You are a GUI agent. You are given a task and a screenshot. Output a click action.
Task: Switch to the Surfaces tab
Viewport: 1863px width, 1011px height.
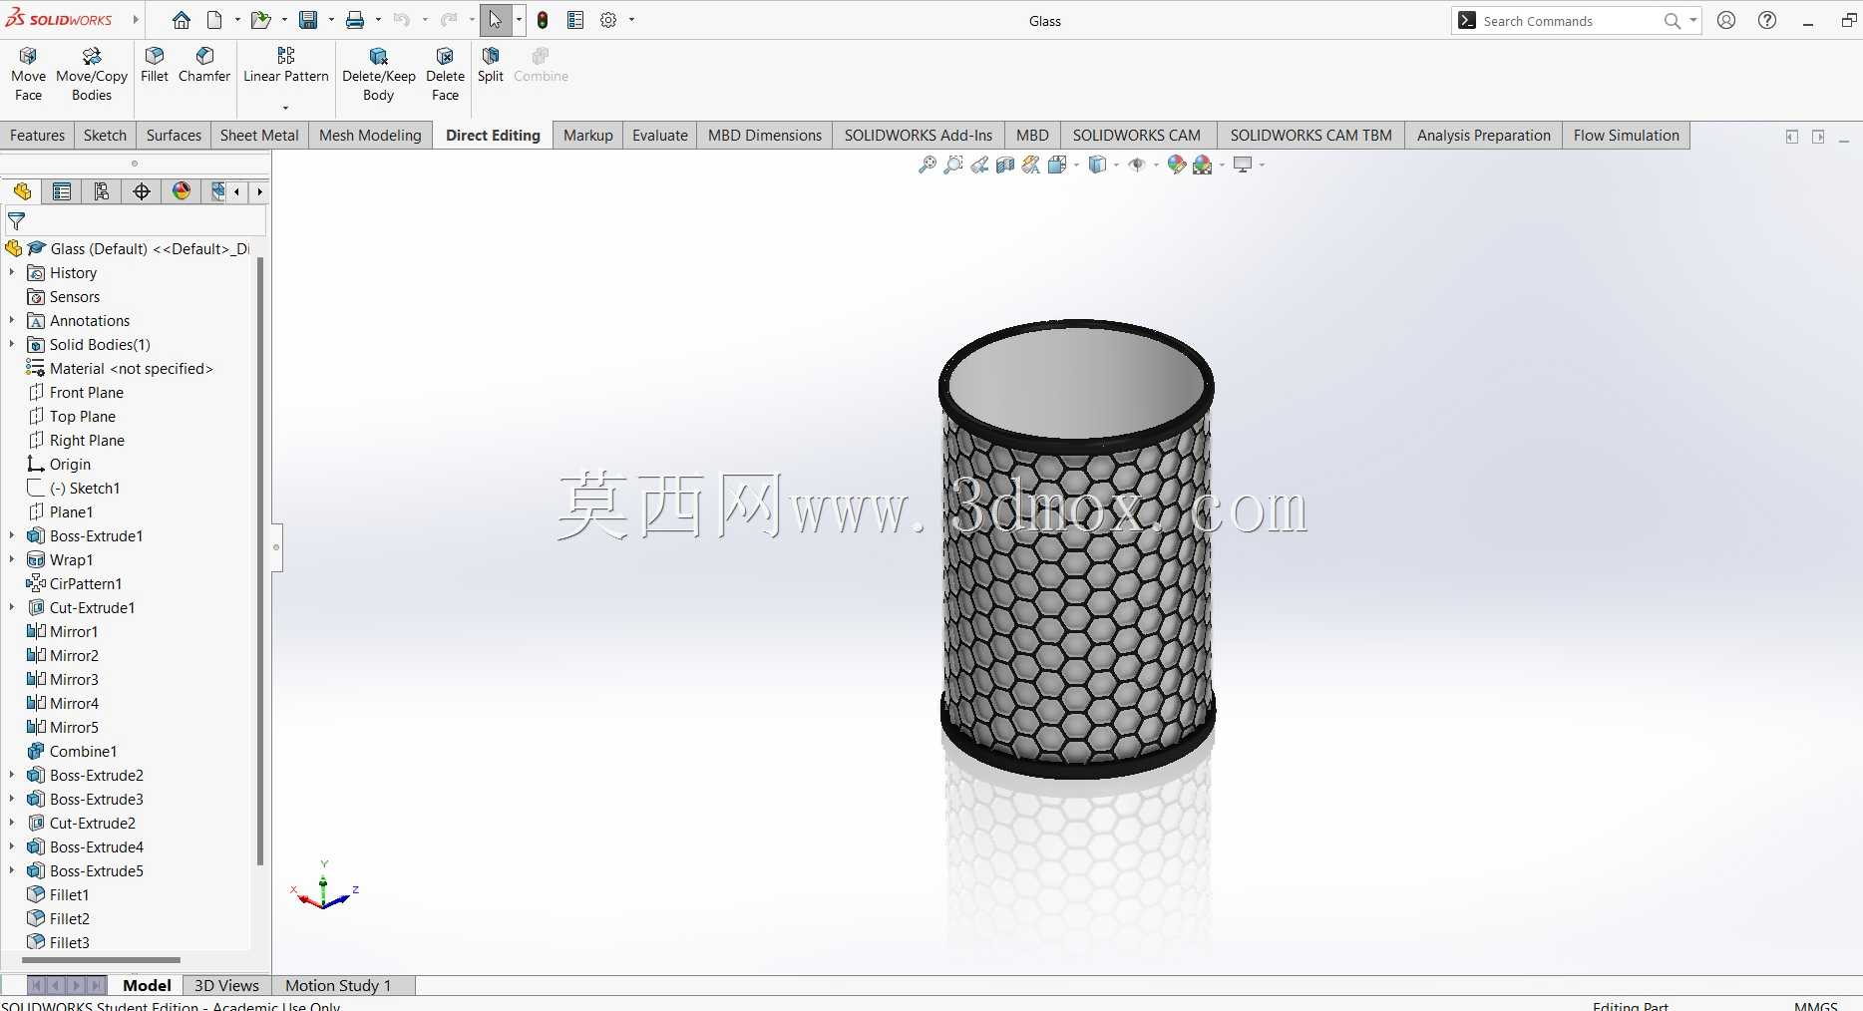click(x=174, y=136)
